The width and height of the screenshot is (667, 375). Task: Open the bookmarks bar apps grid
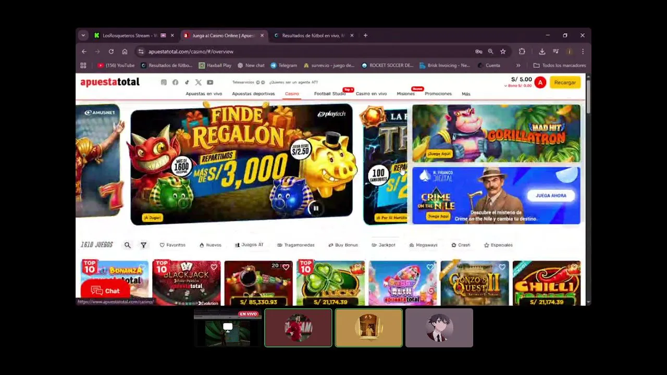coord(83,65)
